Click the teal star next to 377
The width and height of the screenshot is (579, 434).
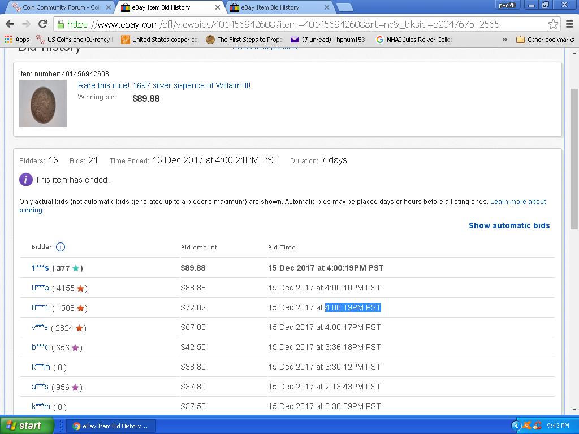pyautogui.click(x=76, y=268)
